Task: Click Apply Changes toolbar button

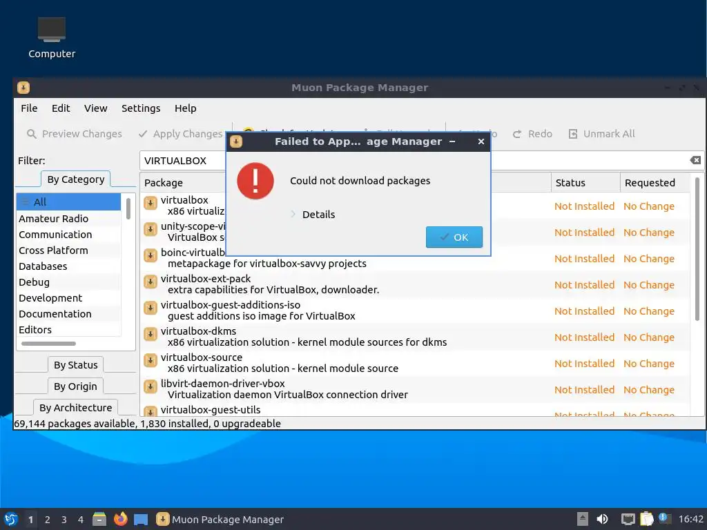Action: point(180,134)
